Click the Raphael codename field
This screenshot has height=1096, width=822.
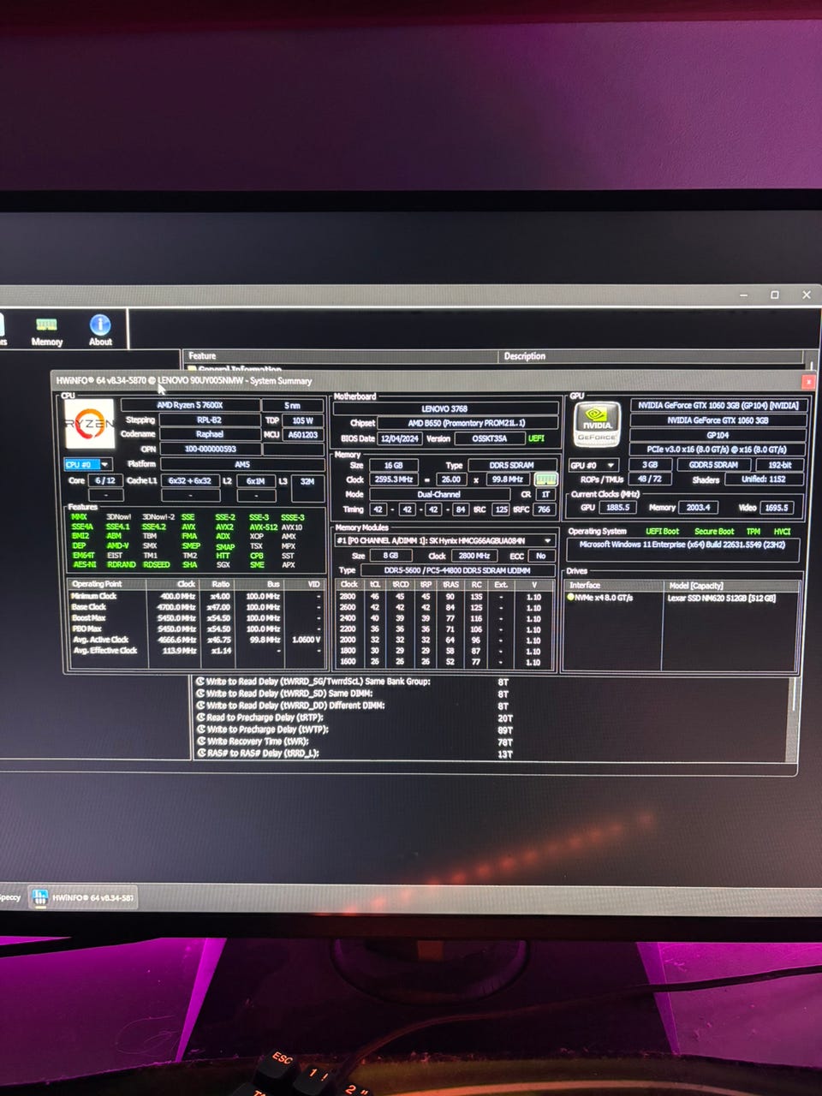coord(209,434)
